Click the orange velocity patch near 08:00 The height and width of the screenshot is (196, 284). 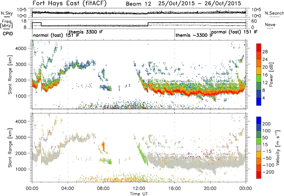[103, 146]
